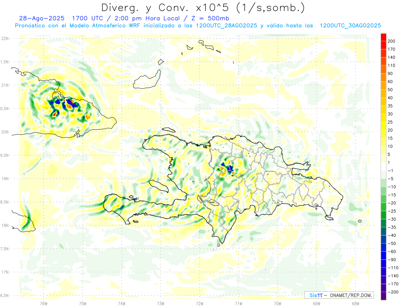The height and width of the screenshot is (308, 399).
Task: Click the latitude label '22N'
Action: (5, 38)
